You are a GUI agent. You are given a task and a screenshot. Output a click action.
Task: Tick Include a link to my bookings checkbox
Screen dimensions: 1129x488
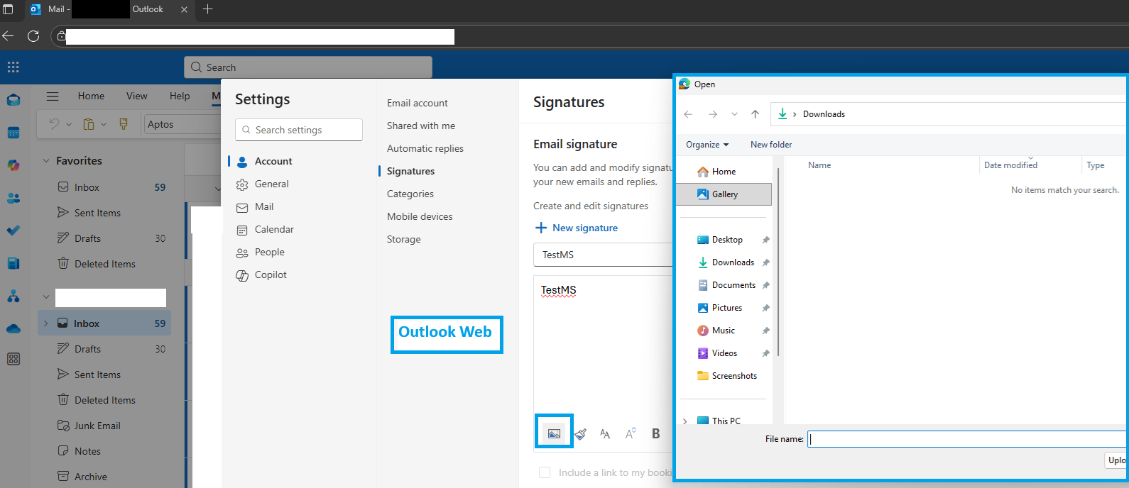545,472
